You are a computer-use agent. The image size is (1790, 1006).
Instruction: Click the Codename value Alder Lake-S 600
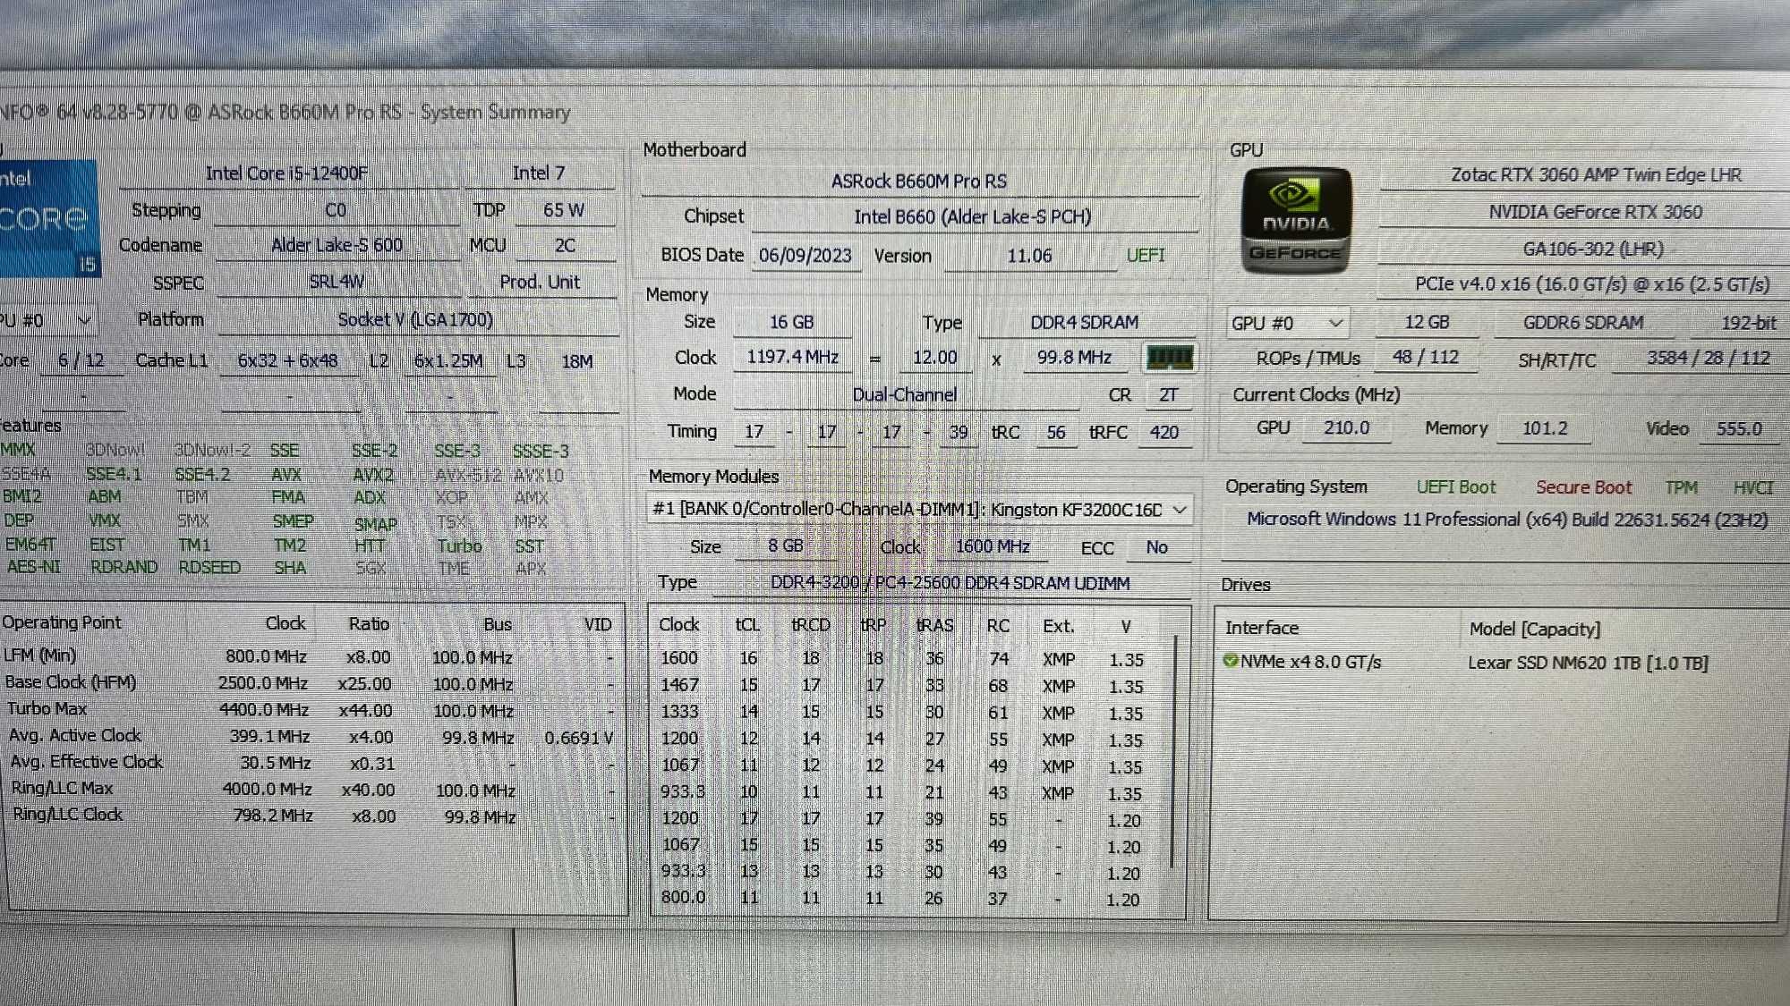[x=337, y=245]
